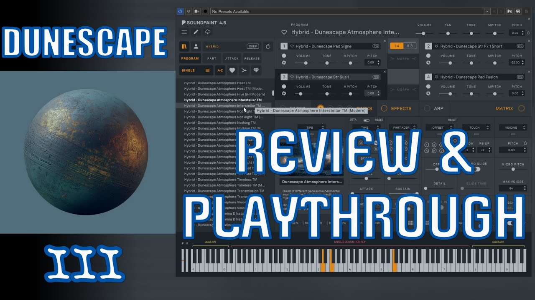Adjust the program VOLUME slider

[x=424, y=33]
